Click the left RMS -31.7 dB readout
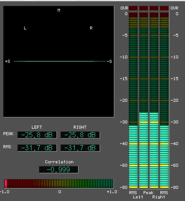This screenshot has height=201, width=185. tap(37, 148)
